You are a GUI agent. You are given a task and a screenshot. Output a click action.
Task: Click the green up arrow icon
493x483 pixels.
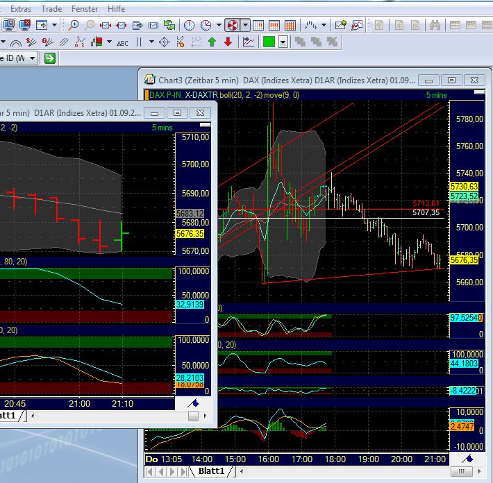pyautogui.click(x=212, y=42)
